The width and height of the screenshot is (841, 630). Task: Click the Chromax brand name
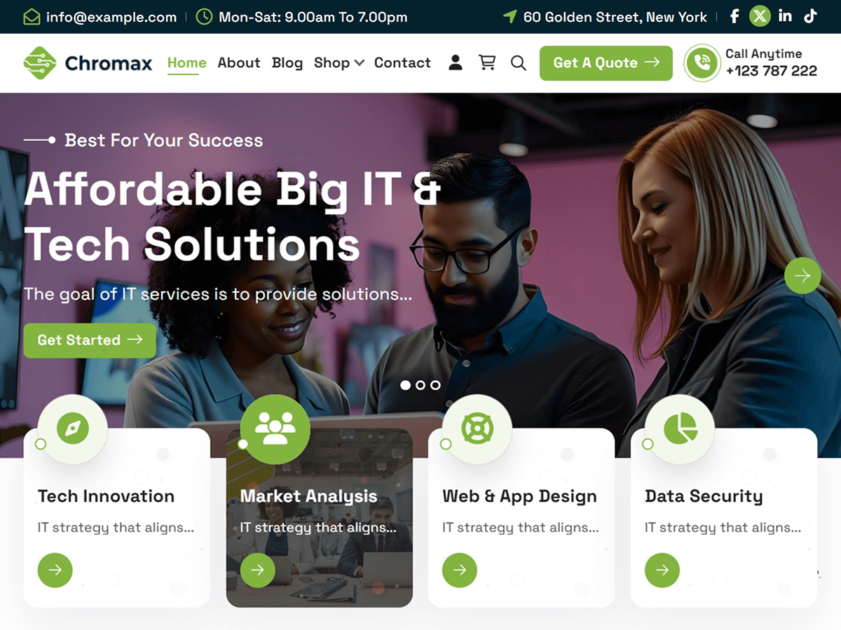(109, 64)
